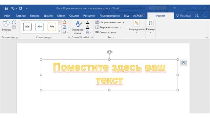The height and width of the screenshot is (118, 210).
Task: Click the comments speech bubble icon
Action: 205,15
